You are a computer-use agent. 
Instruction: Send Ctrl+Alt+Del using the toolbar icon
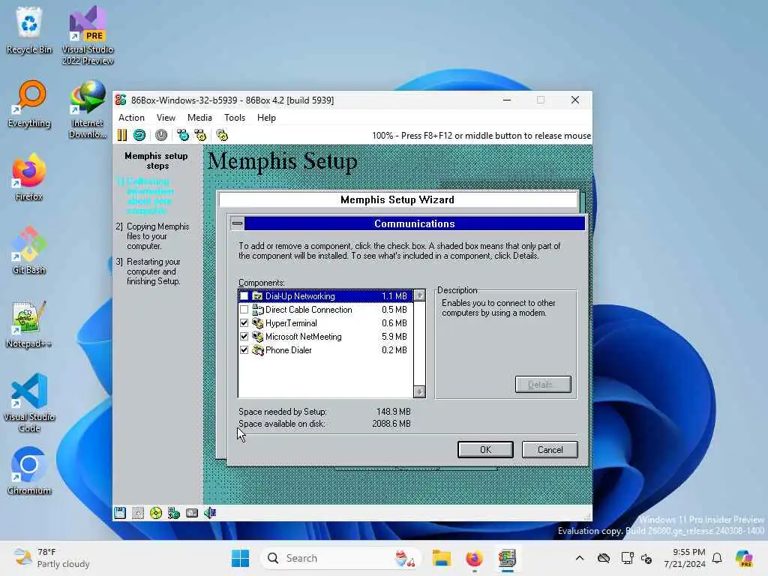coord(183,135)
